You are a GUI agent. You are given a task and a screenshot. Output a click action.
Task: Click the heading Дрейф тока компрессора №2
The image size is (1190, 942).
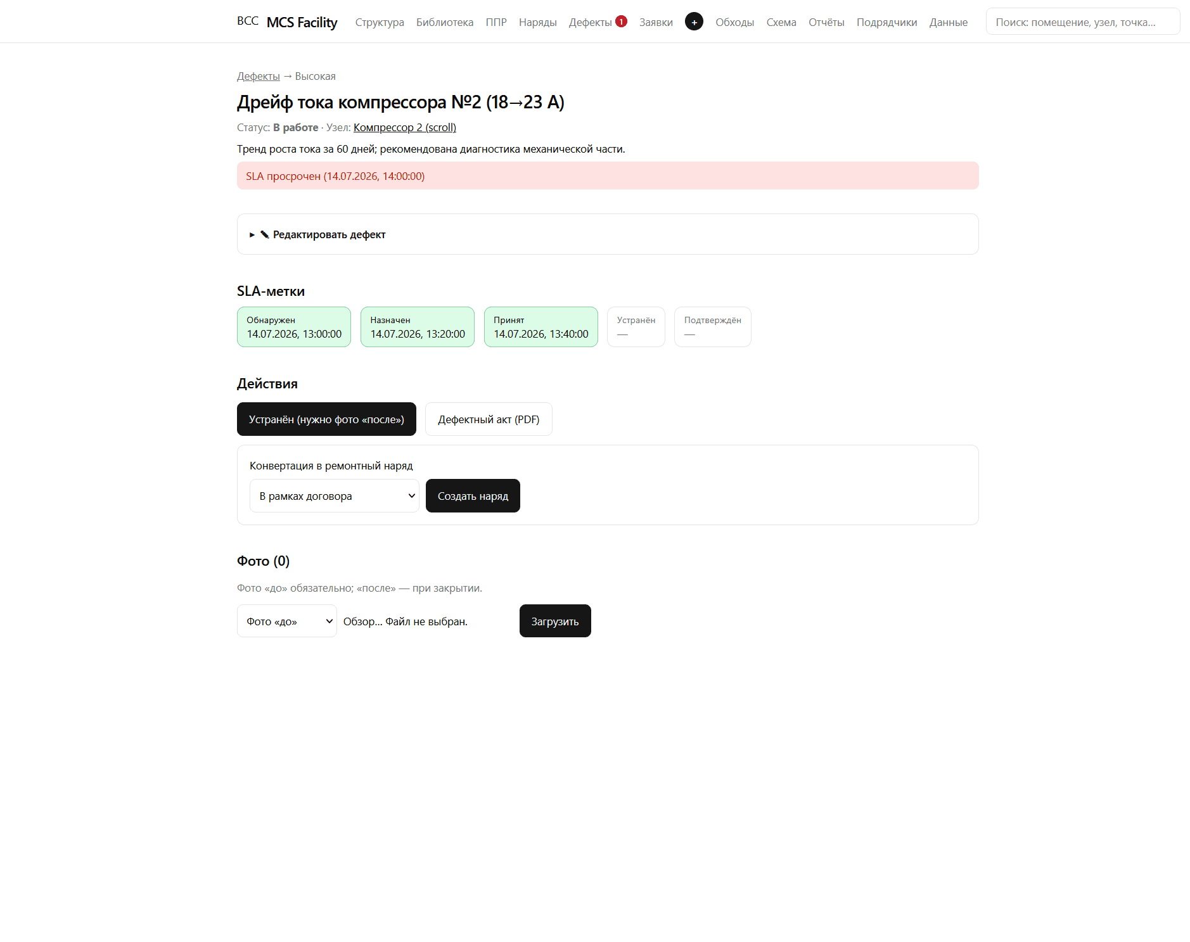click(400, 102)
